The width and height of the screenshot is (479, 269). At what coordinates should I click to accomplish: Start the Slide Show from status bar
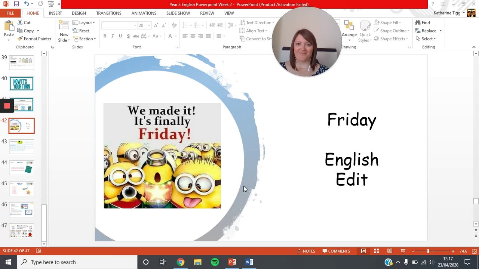pyautogui.click(x=403, y=251)
